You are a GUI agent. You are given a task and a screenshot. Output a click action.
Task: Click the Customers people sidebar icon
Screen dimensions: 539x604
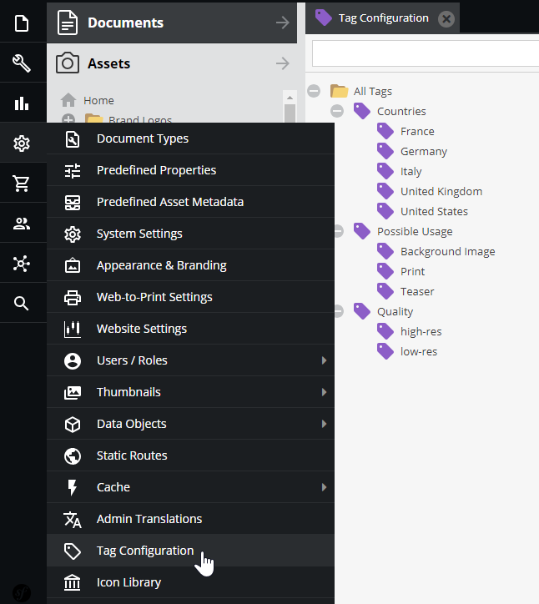click(x=22, y=224)
